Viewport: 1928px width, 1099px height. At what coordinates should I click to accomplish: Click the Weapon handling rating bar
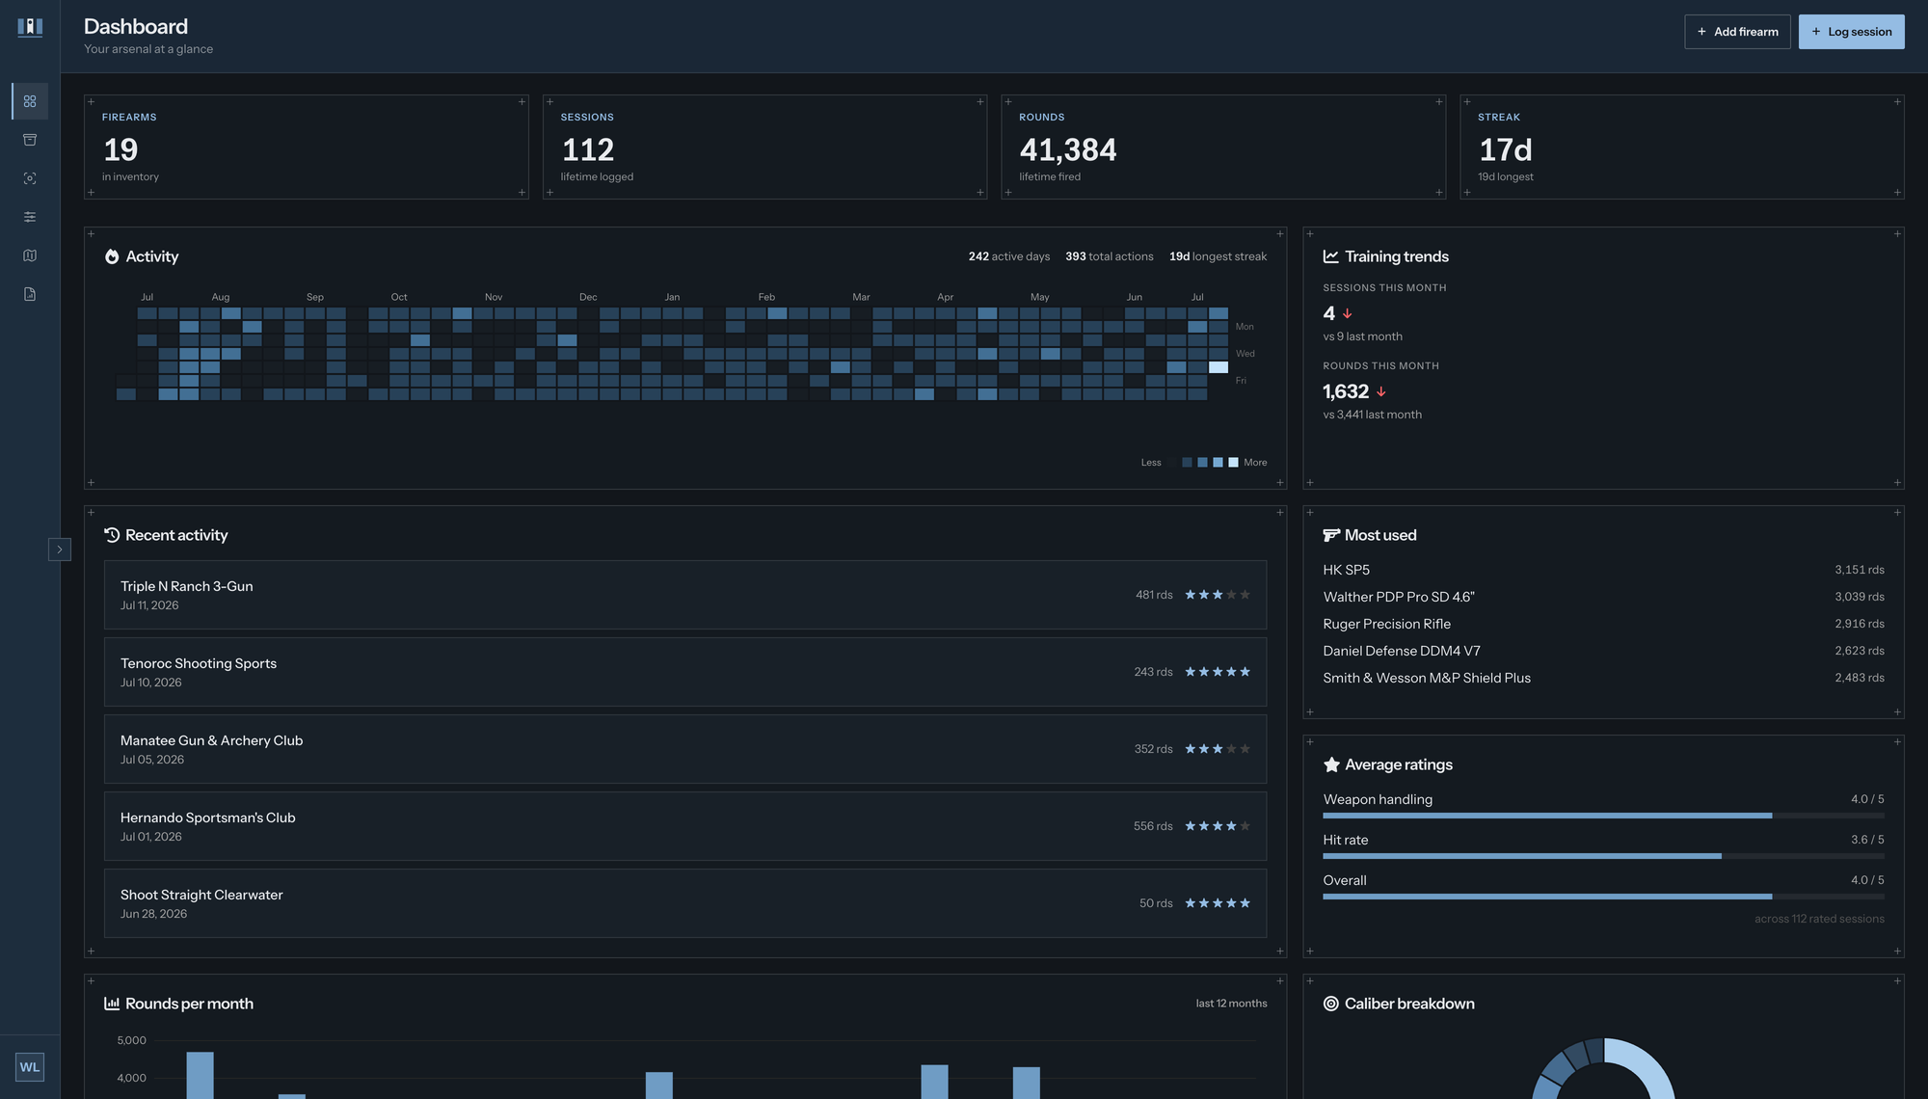click(1603, 816)
